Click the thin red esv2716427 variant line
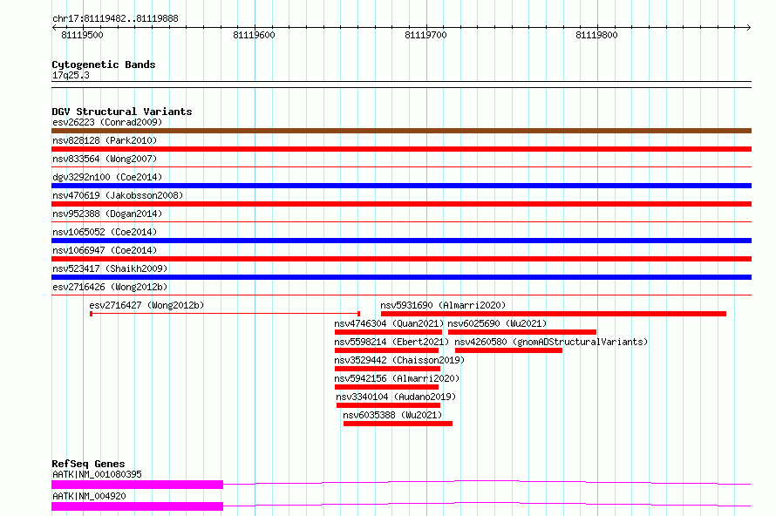Viewport: 776px width, 516px height. click(225, 314)
